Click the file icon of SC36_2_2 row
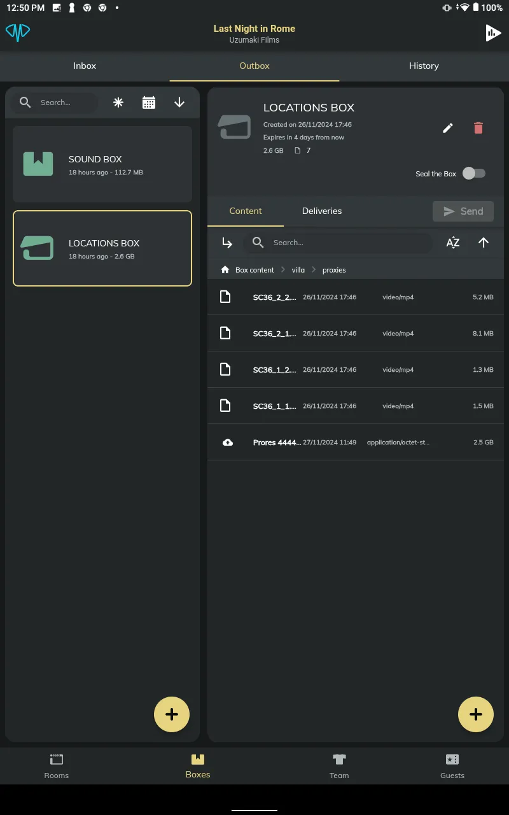The image size is (509, 815). (x=225, y=297)
